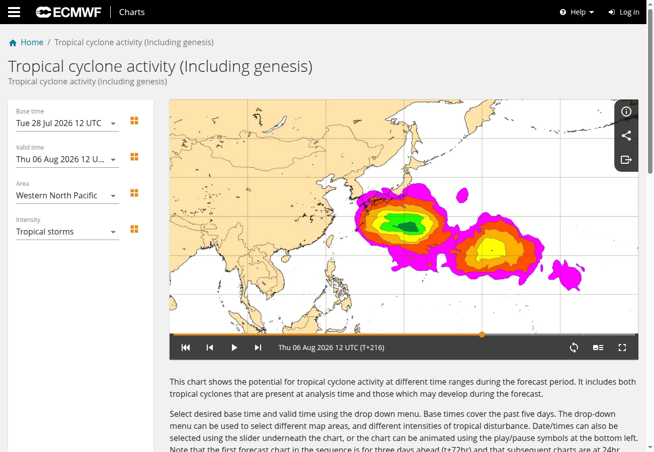Image resolution: width=654 pixels, height=452 pixels.
Task: Expand the Valid time dropdown
Action: (x=67, y=159)
